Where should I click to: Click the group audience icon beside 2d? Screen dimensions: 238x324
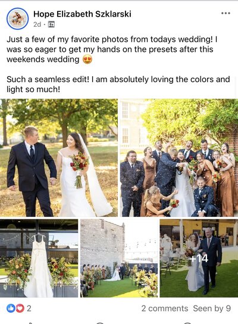(x=51, y=24)
